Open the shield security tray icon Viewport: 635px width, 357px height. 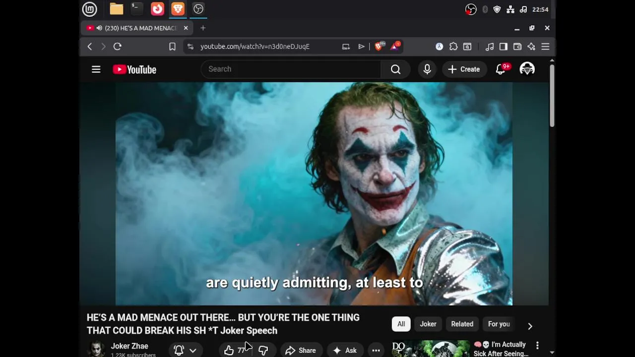pyautogui.click(x=497, y=9)
